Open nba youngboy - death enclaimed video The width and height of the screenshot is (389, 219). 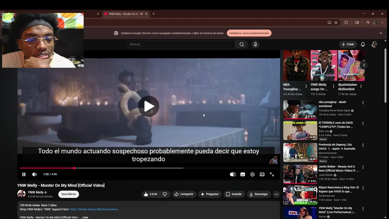click(x=300, y=109)
